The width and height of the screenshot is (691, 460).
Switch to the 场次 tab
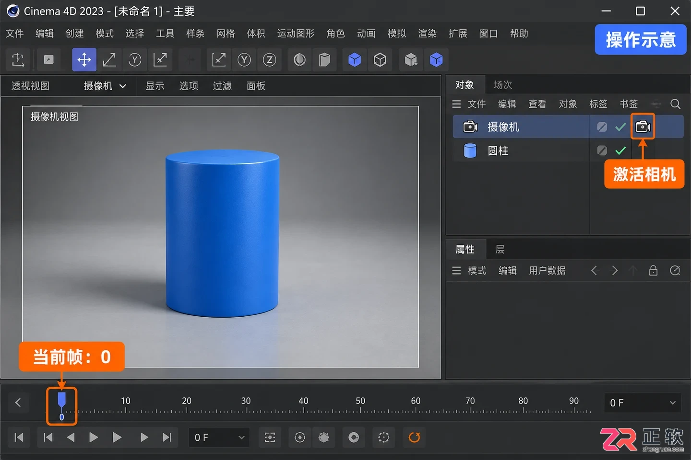point(503,85)
